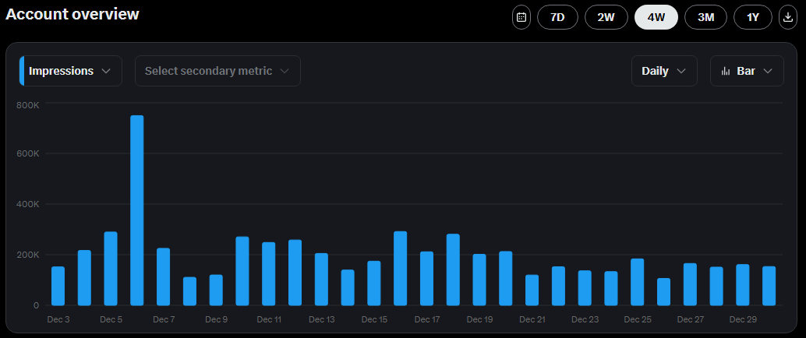Click the Dec 3 impressions bar
The height and width of the screenshot is (338, 806).
[58, 286]
